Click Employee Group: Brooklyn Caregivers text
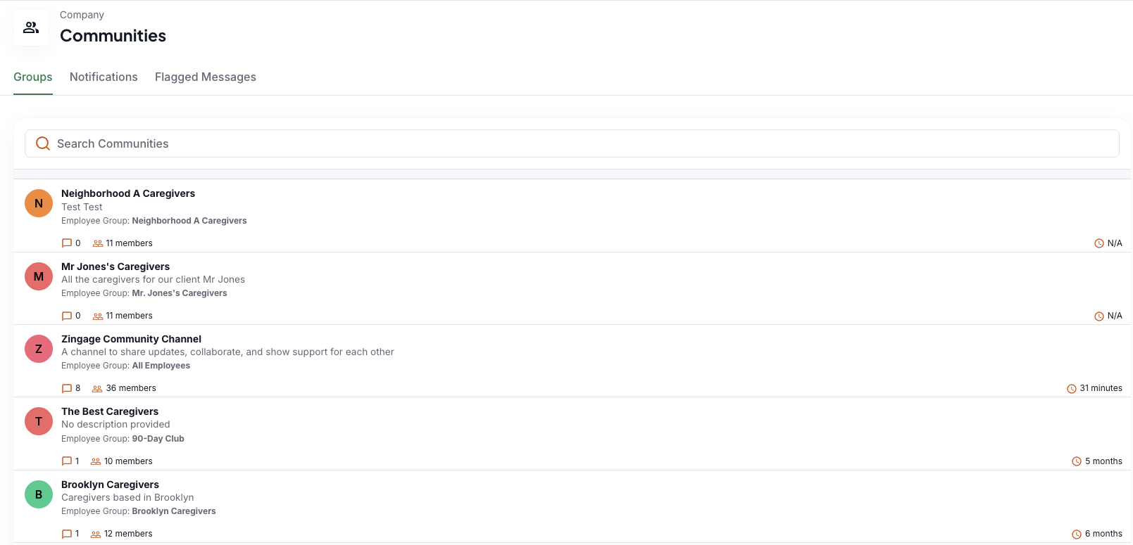The image size is (1133, 545). point(138,511)
